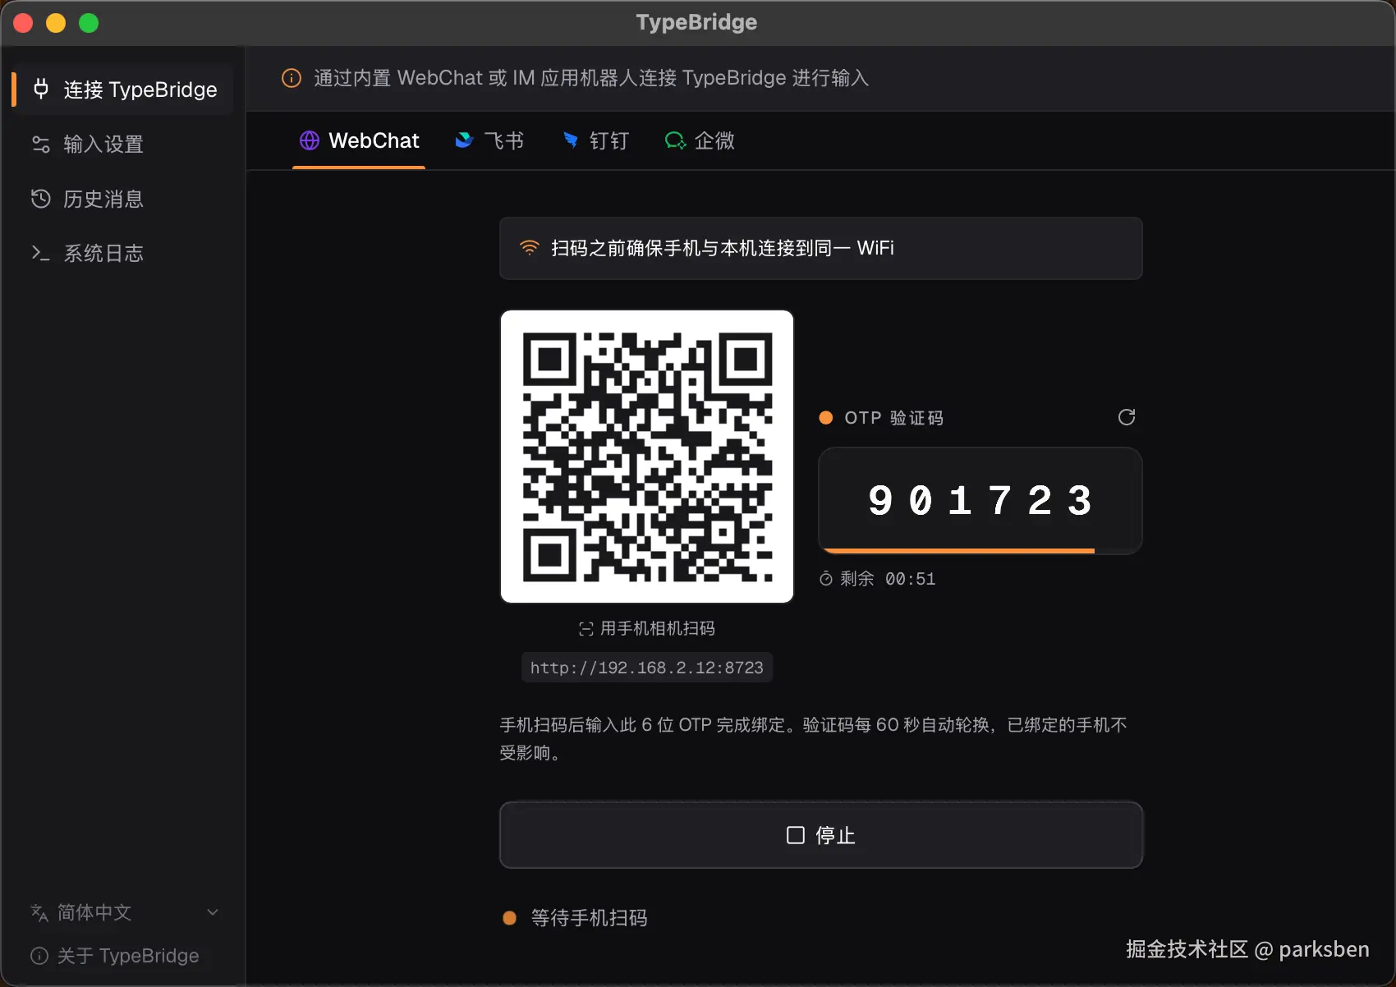Switch to the 企微 tab
This screenshot has width=1396, height=987.
[x=700, y=141]
